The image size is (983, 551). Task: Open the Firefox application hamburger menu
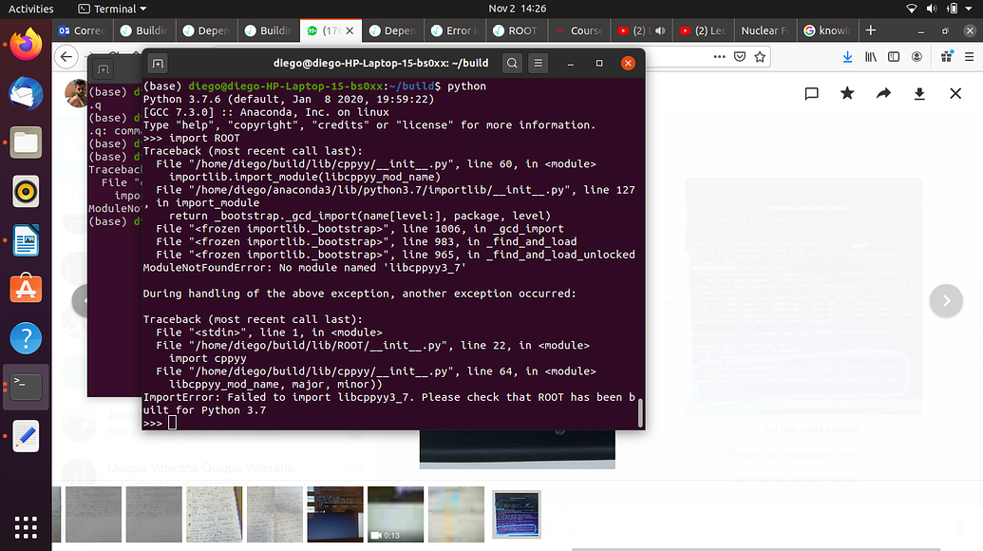(x=969, y=56)
